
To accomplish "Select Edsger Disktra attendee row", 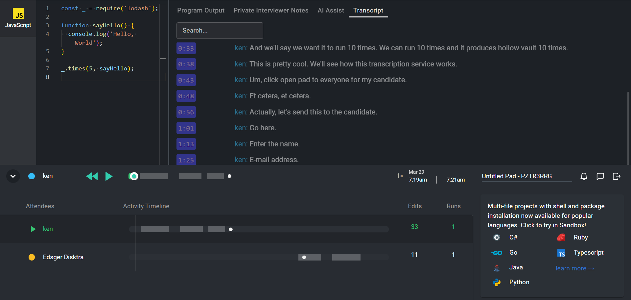I will tap(63, 257).
